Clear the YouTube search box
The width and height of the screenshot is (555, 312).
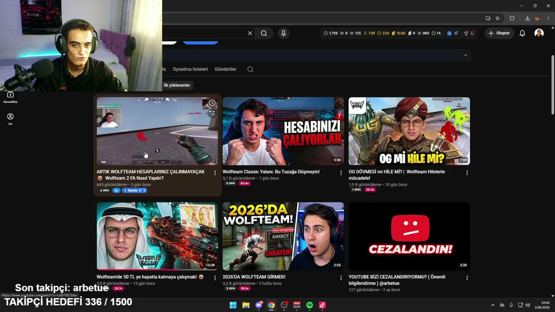tap(250, 33)
